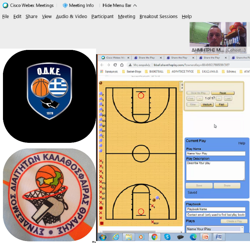This screenshot has width=250, height=243.
Task: Open the Current Play Help link
Action: pos(241,143)
